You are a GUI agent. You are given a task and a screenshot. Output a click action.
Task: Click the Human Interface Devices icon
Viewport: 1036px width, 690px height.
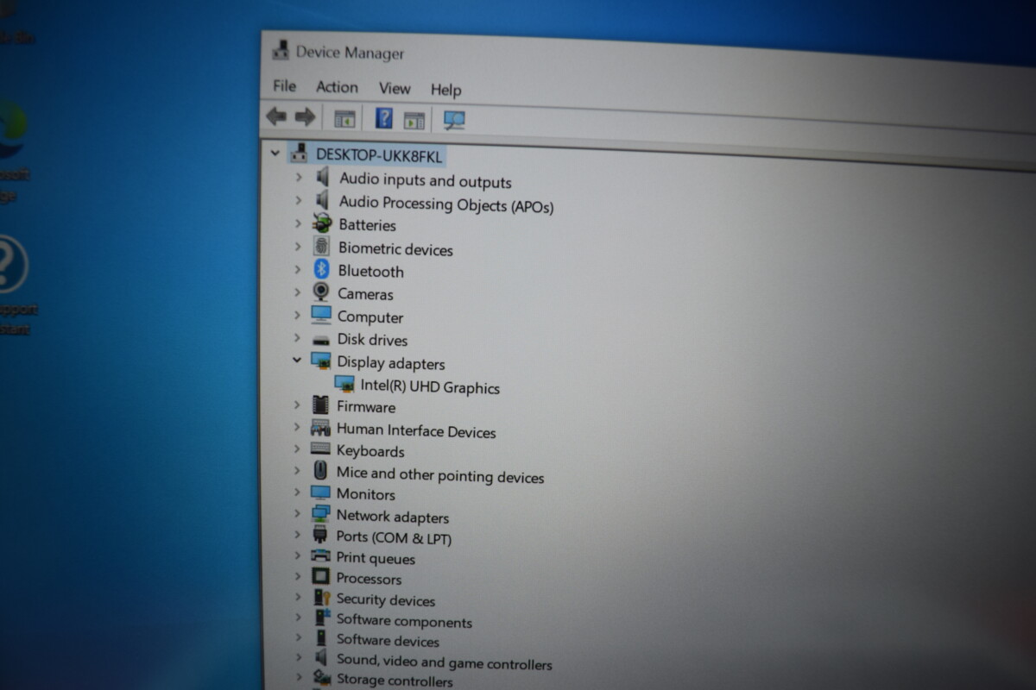click(320, 428)
